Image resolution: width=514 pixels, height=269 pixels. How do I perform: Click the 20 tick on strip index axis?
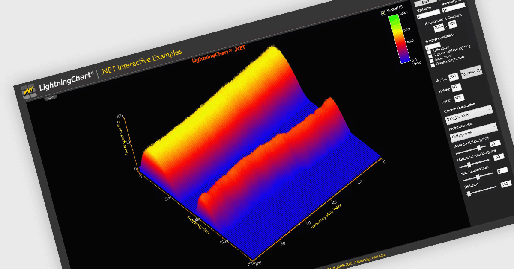click(x=359, y=181)
